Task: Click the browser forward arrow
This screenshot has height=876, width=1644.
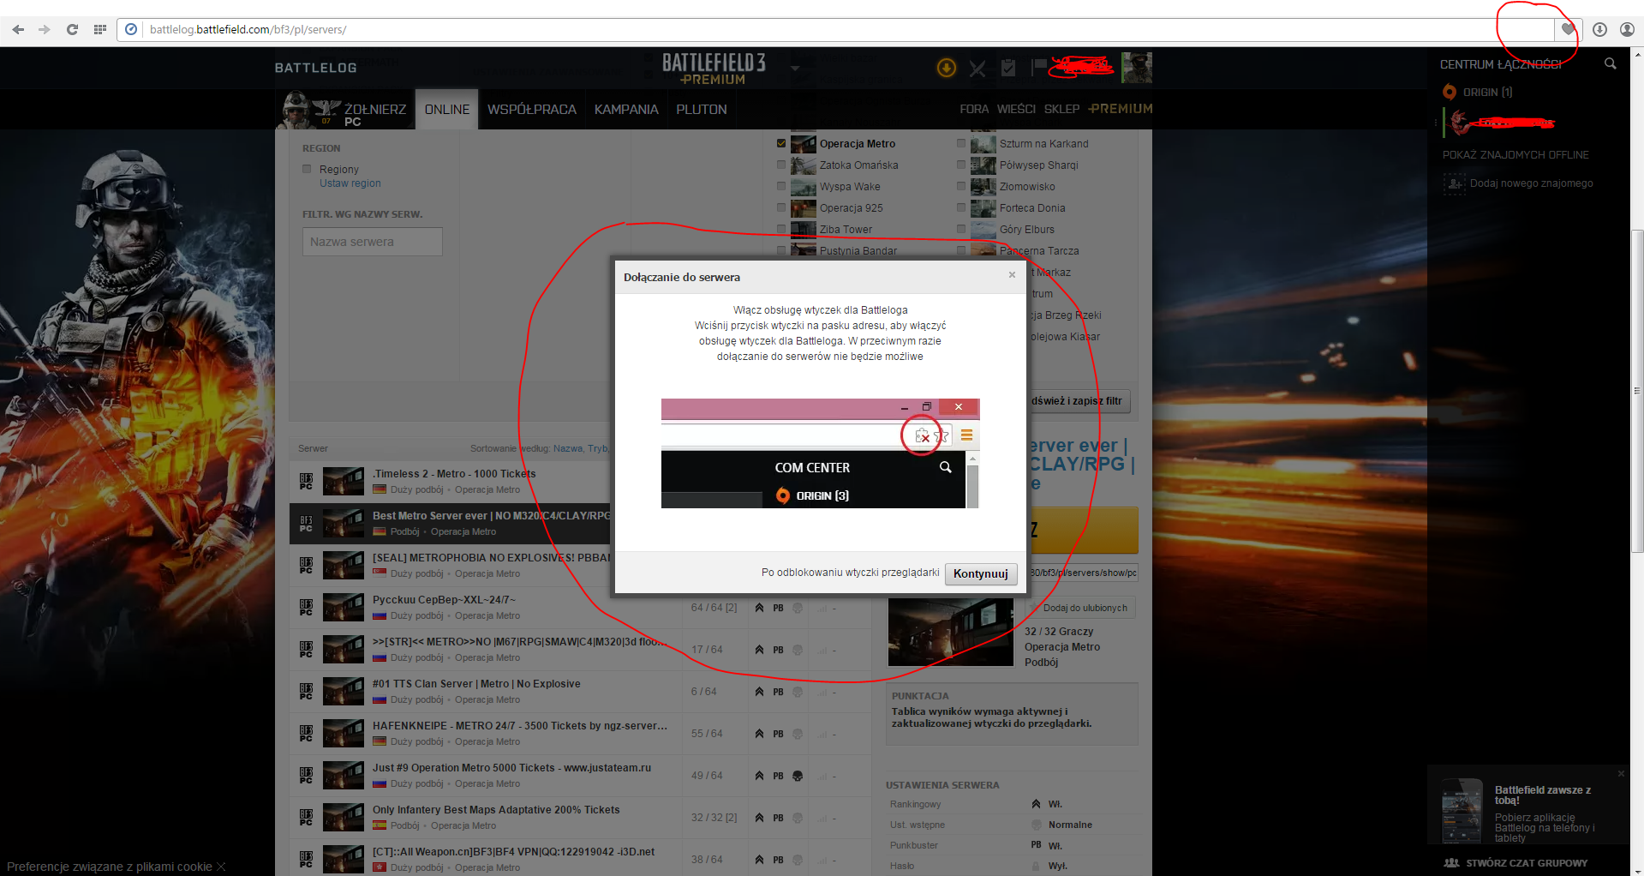Action: pyautogui.click(x=45, y=29)
